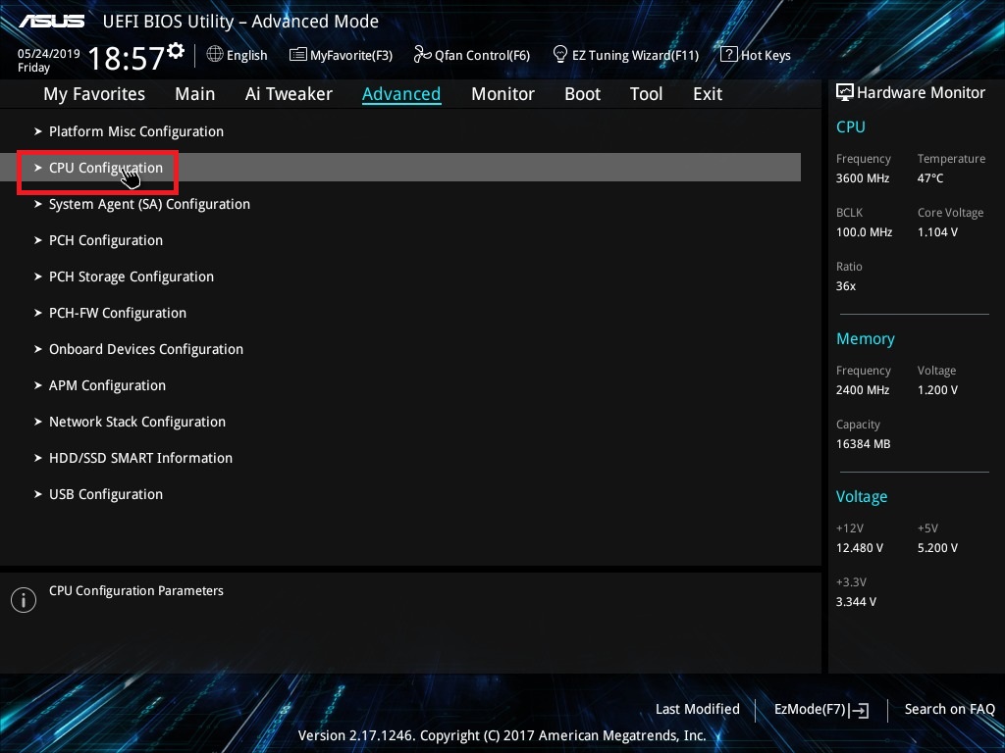Expand Onboard Devices Configuration arrow
The image size is (1005, 753).
click(x=38, y=349)
